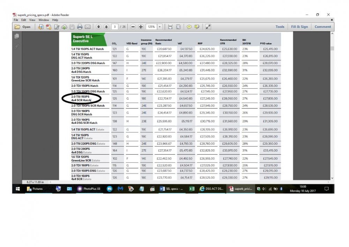The image size is (349, 247).
Task: Open the zoom level dropdown arrow
Action: tap(160, 27)
